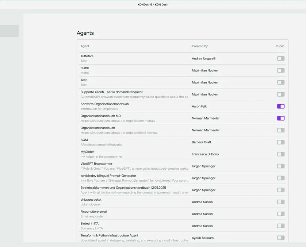Enable Public for AGM agent
306x247 pixels.
[x=280, y=142]
